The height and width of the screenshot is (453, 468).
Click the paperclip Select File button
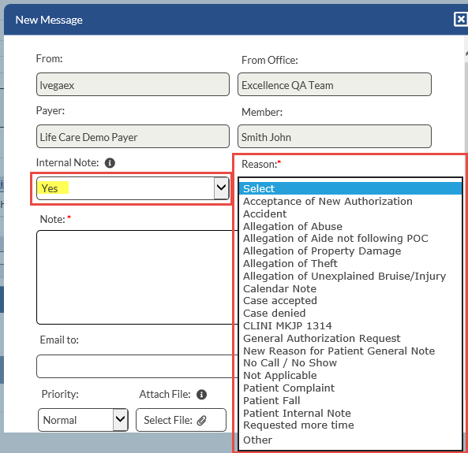point(181,420)
